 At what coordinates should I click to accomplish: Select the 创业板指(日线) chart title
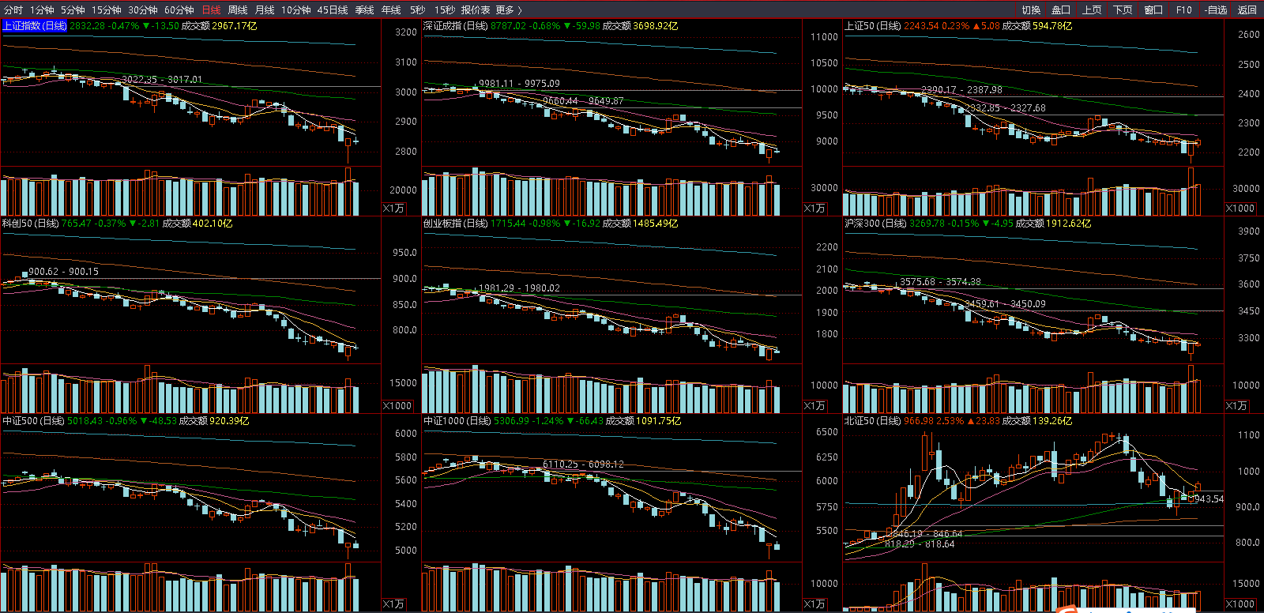click(x=455, y=224)
